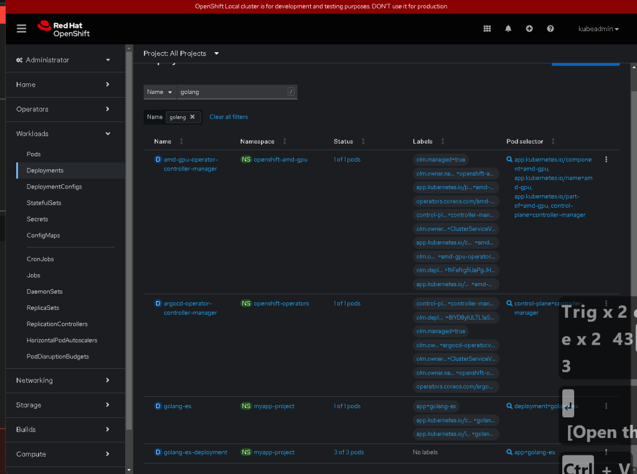Click the deployment=golang-ex pod selector
The width and height of the screenshot is (637, 474).
click(546, 406)
